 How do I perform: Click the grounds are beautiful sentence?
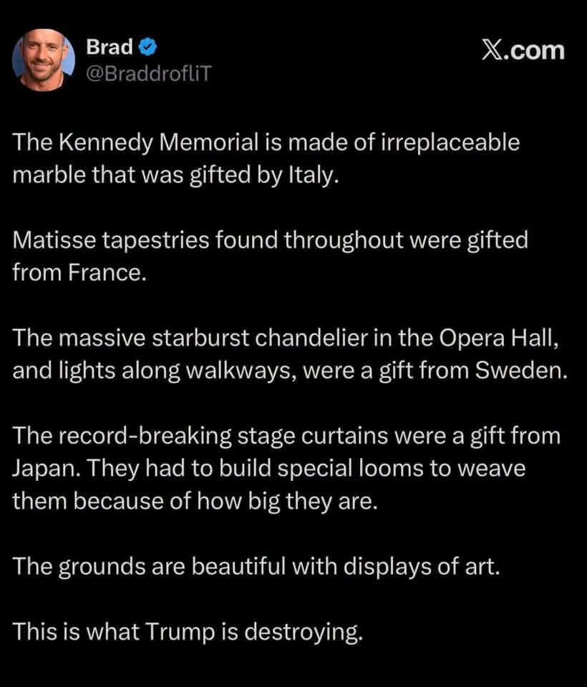256,566
